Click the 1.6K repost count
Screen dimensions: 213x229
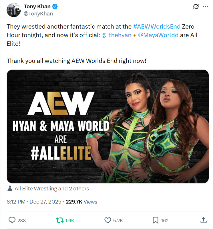[x=69, y=220]
